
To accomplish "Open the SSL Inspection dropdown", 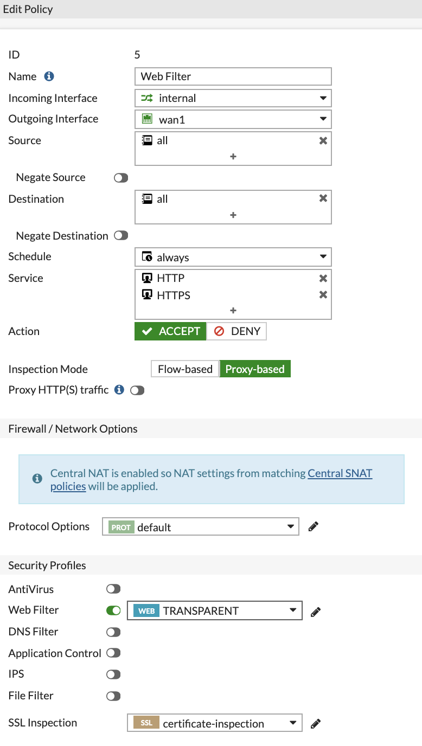I will [293, 723].
